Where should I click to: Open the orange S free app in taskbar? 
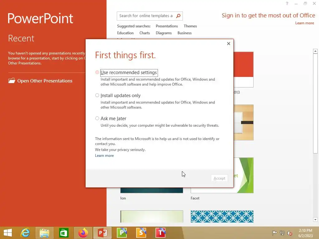coord(141,233)
